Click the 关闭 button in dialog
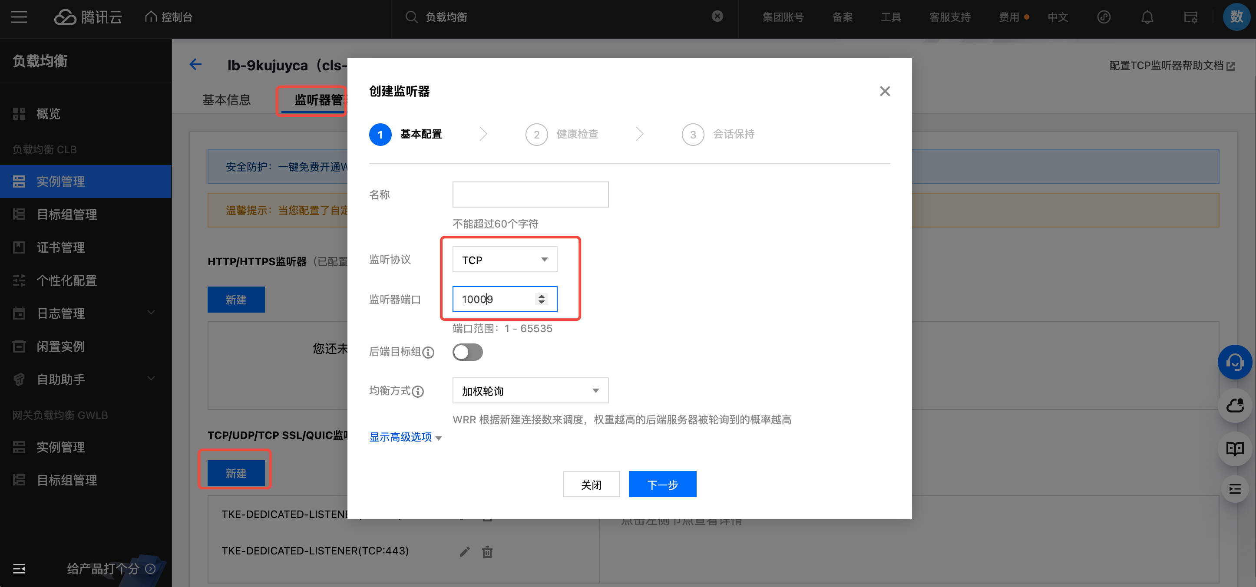Image resolution: width=1256 pixels, height=587 pixels. pos(591,484)
